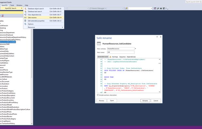Select PhoneNumberType in tree

pos(6,72)
